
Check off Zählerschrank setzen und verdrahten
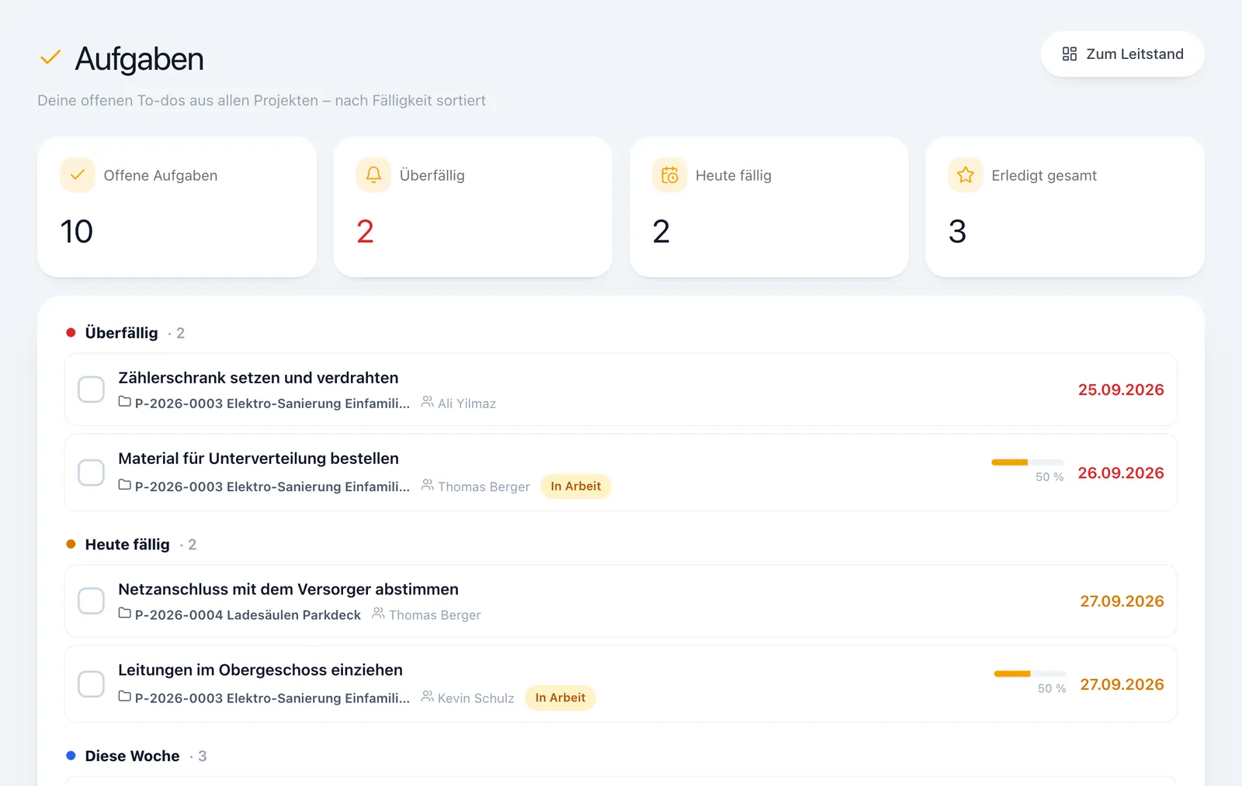(x=91, y=390)
